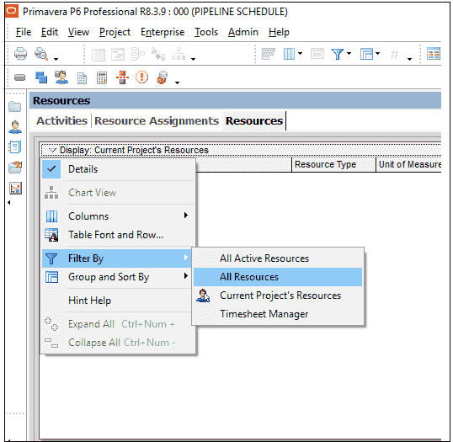453x442 pixels.
Task: Click the Level Resources red toolbar icon
Action: [122, 77]
